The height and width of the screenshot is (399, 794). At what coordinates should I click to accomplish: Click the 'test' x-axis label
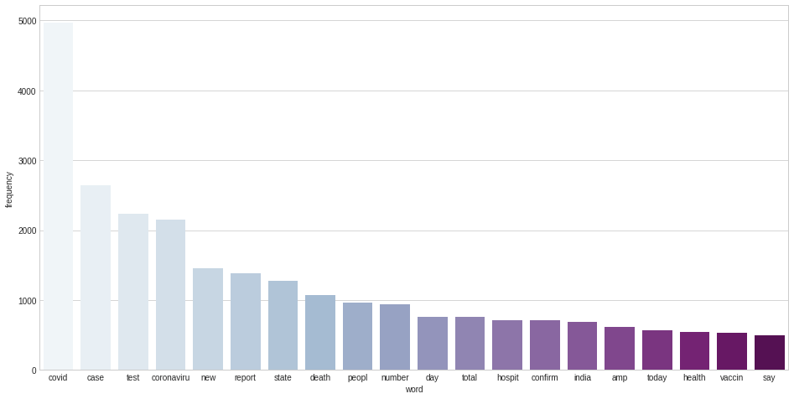pos(133,378)
